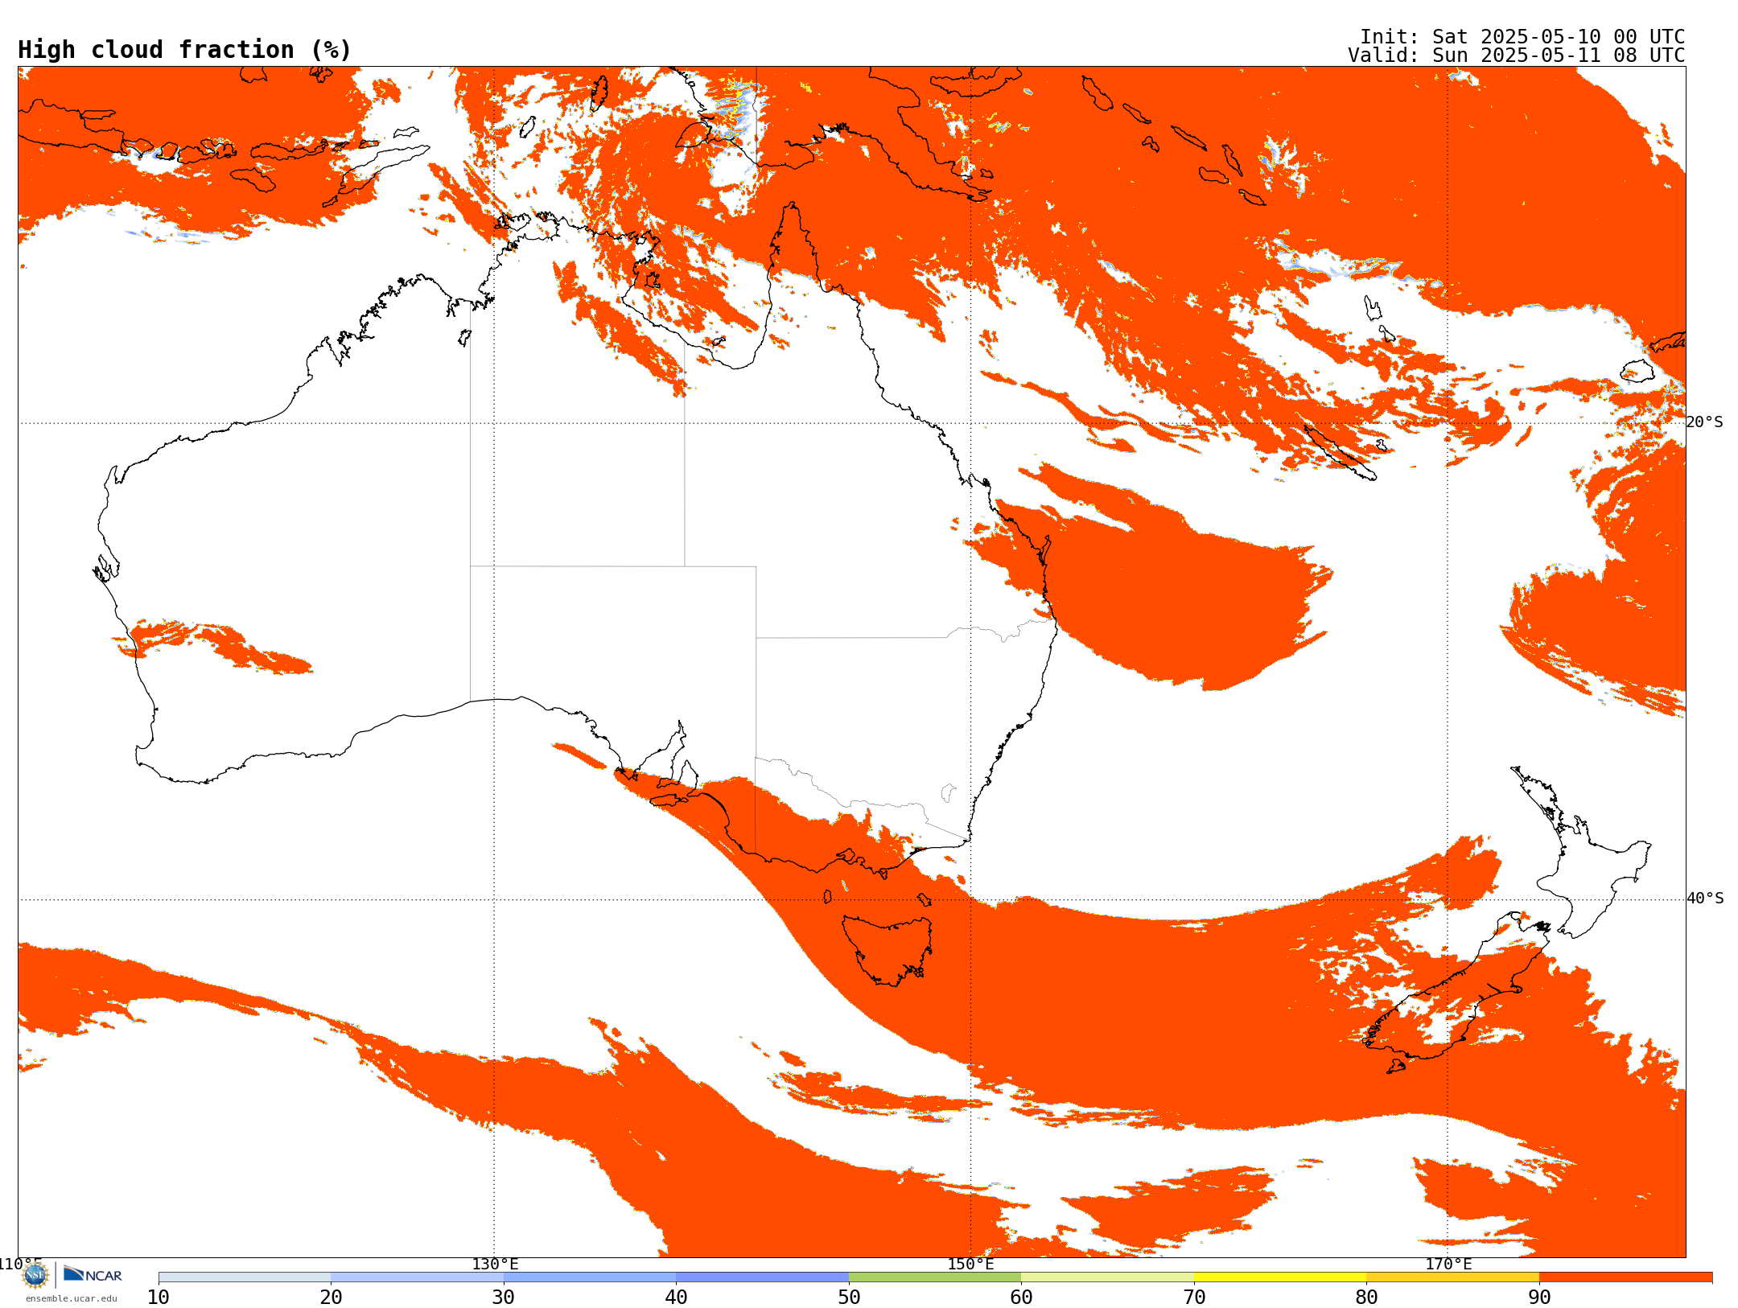This screenshot has height=1308, width=1738.
Task: Click the colorbar tick label 10
Action: (x=159, y=1298)
